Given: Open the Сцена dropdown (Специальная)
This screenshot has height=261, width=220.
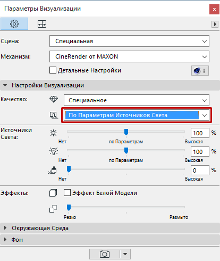Looking at the screenshot, I should [x=129, y=41].
